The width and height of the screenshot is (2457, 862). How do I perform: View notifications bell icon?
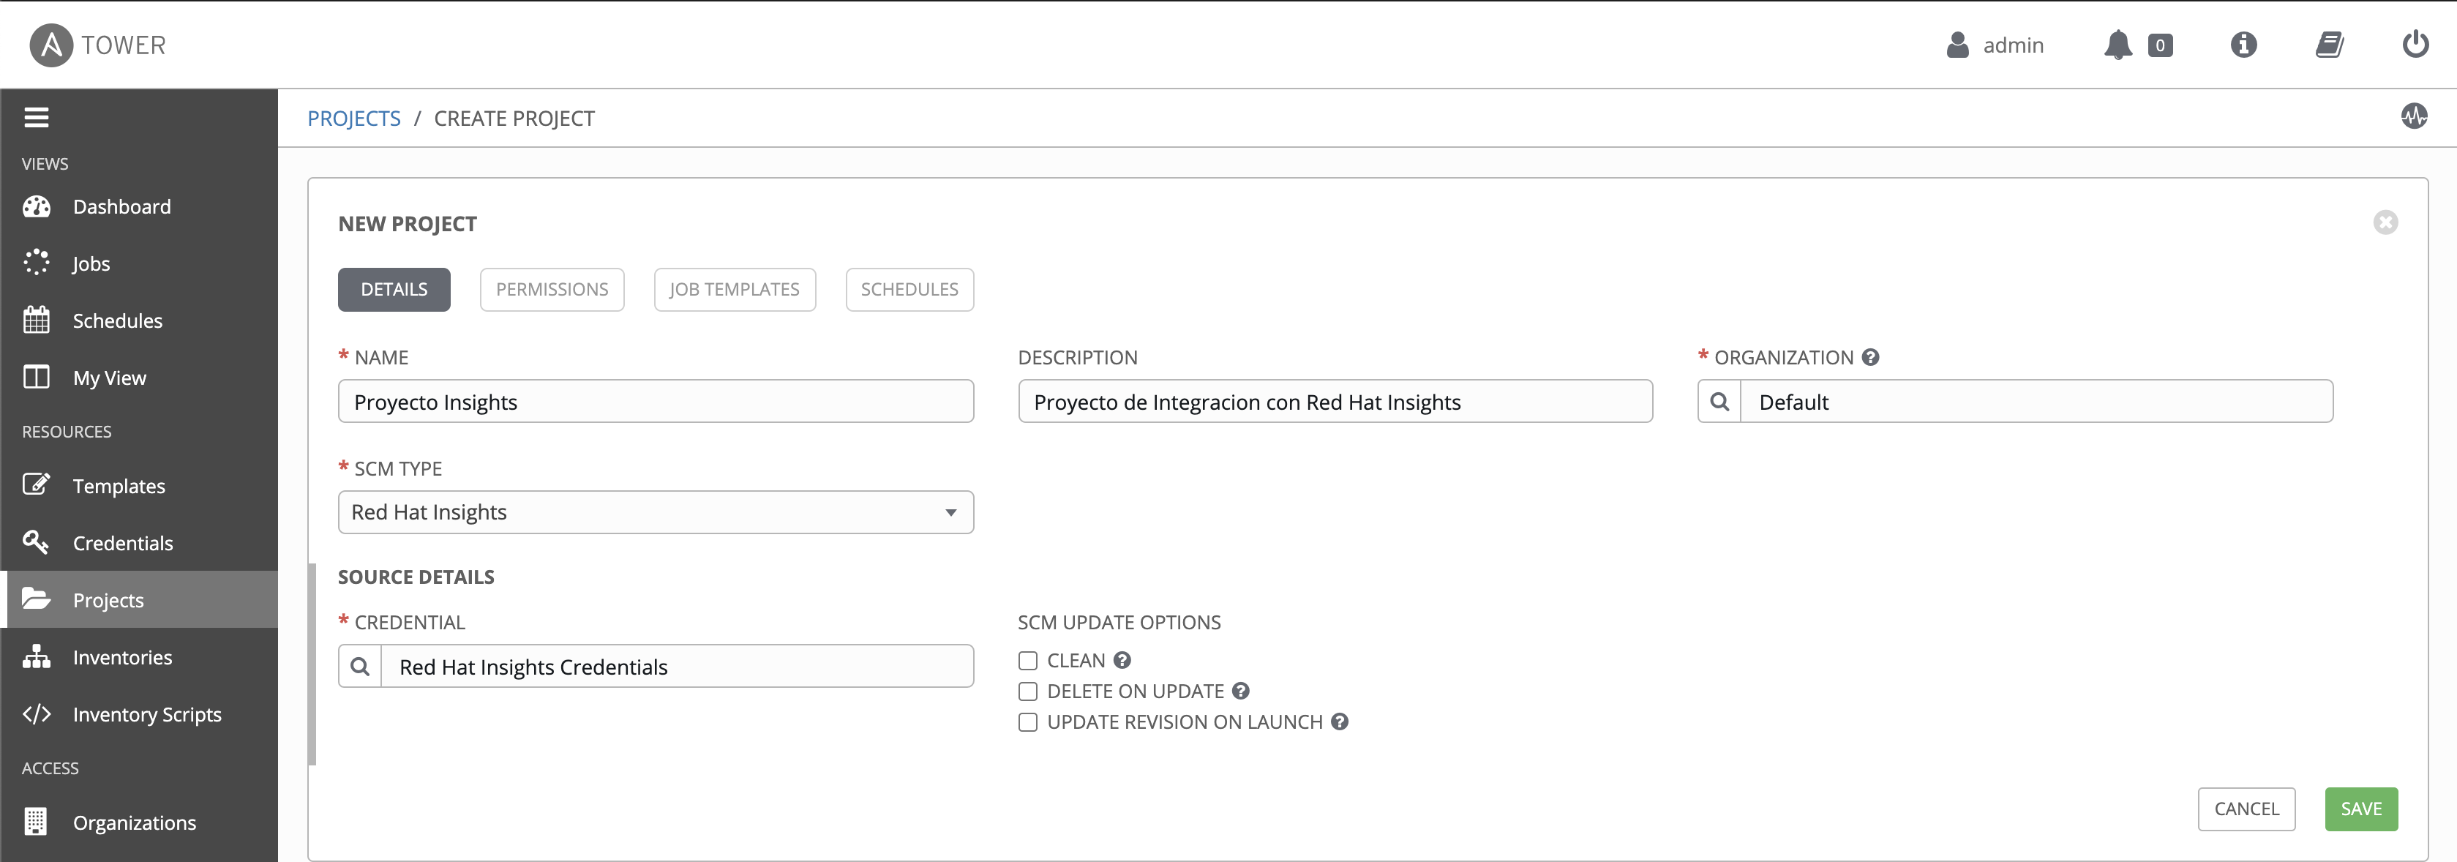pyautogui.click(x=2117, y=45)
